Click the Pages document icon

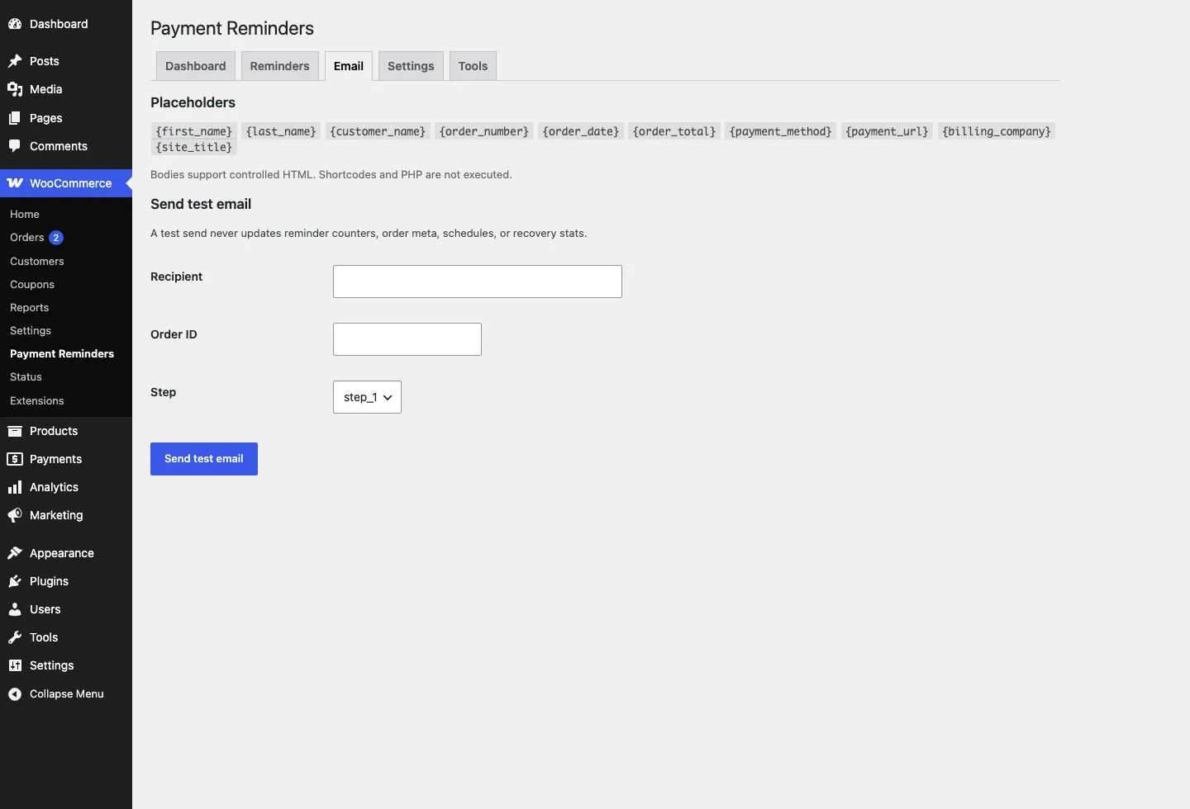[15, 118]
